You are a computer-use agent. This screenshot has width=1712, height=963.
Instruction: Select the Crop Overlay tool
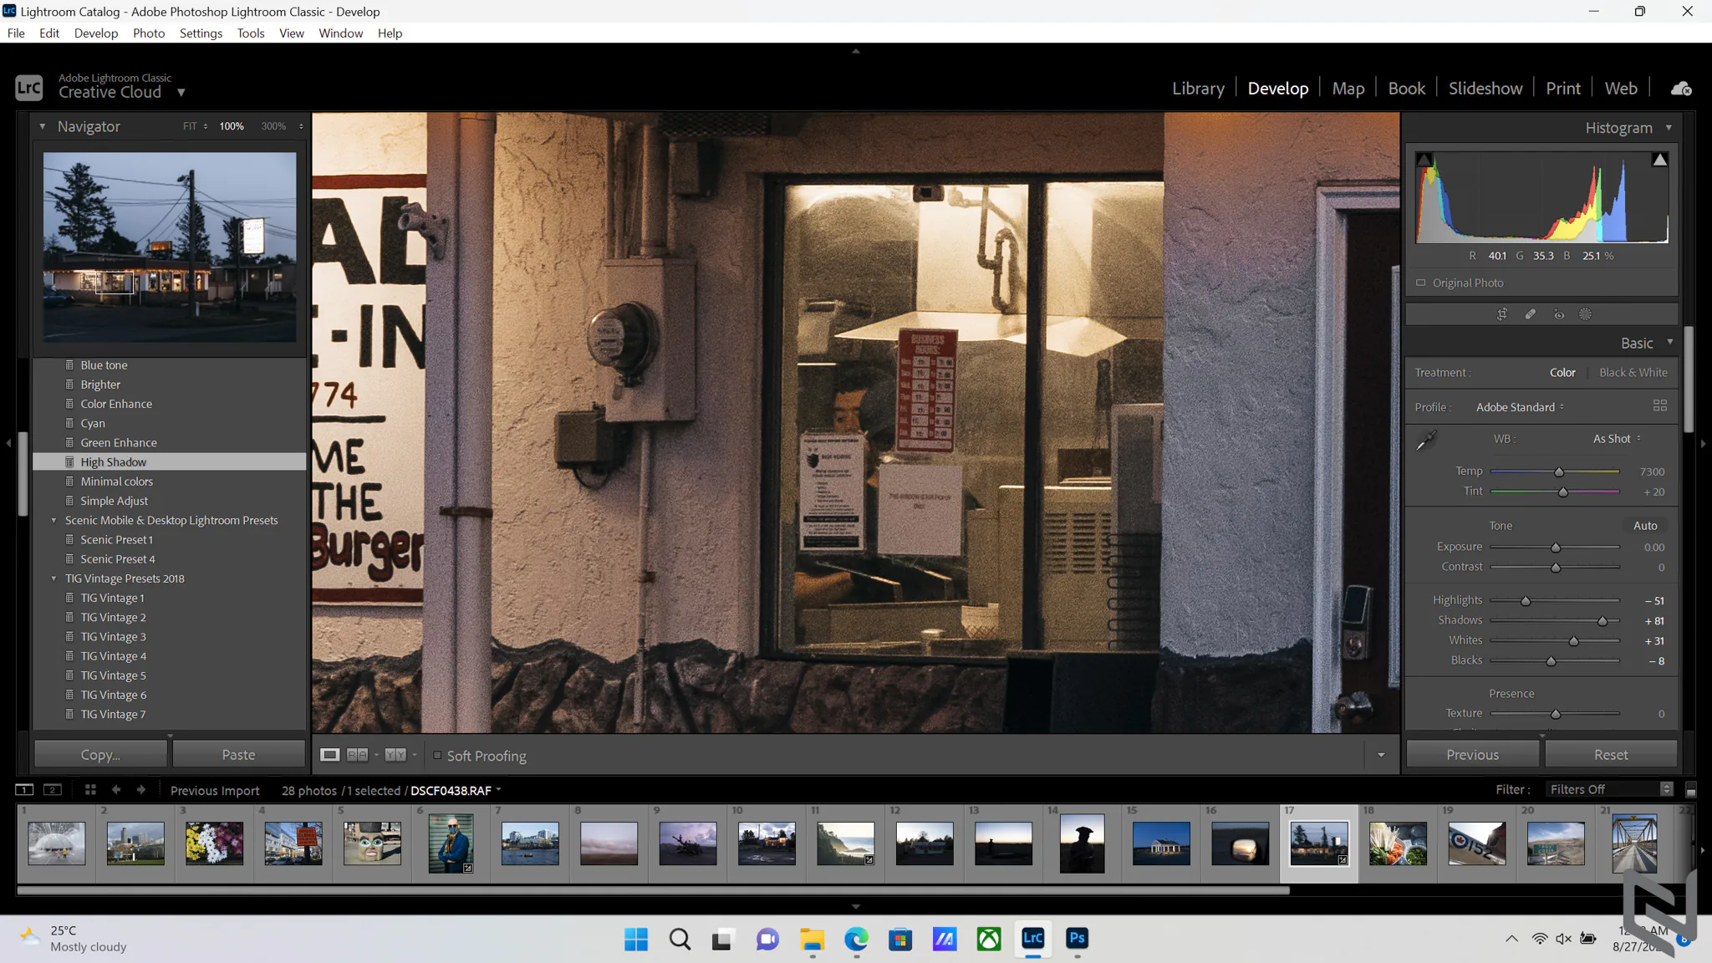pyautogui.click(x=1502, y=314)
